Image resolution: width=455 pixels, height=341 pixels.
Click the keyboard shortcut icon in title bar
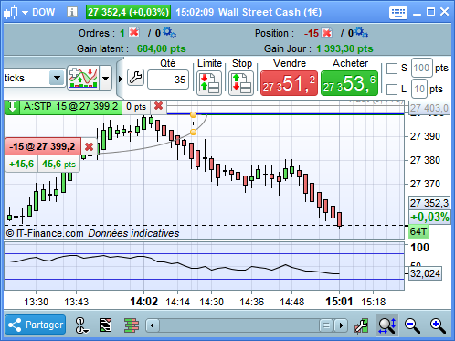(x=397, y=13)
